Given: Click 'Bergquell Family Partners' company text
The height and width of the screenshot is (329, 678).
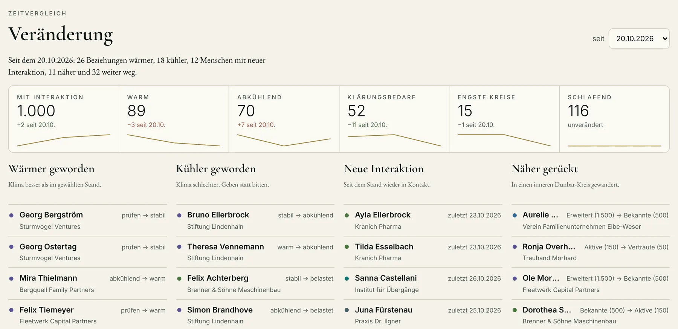Looking at the screenshot, I should (57, 290).
